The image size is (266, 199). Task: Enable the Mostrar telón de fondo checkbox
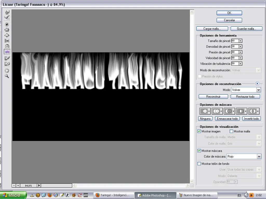[x=199, y=164]
